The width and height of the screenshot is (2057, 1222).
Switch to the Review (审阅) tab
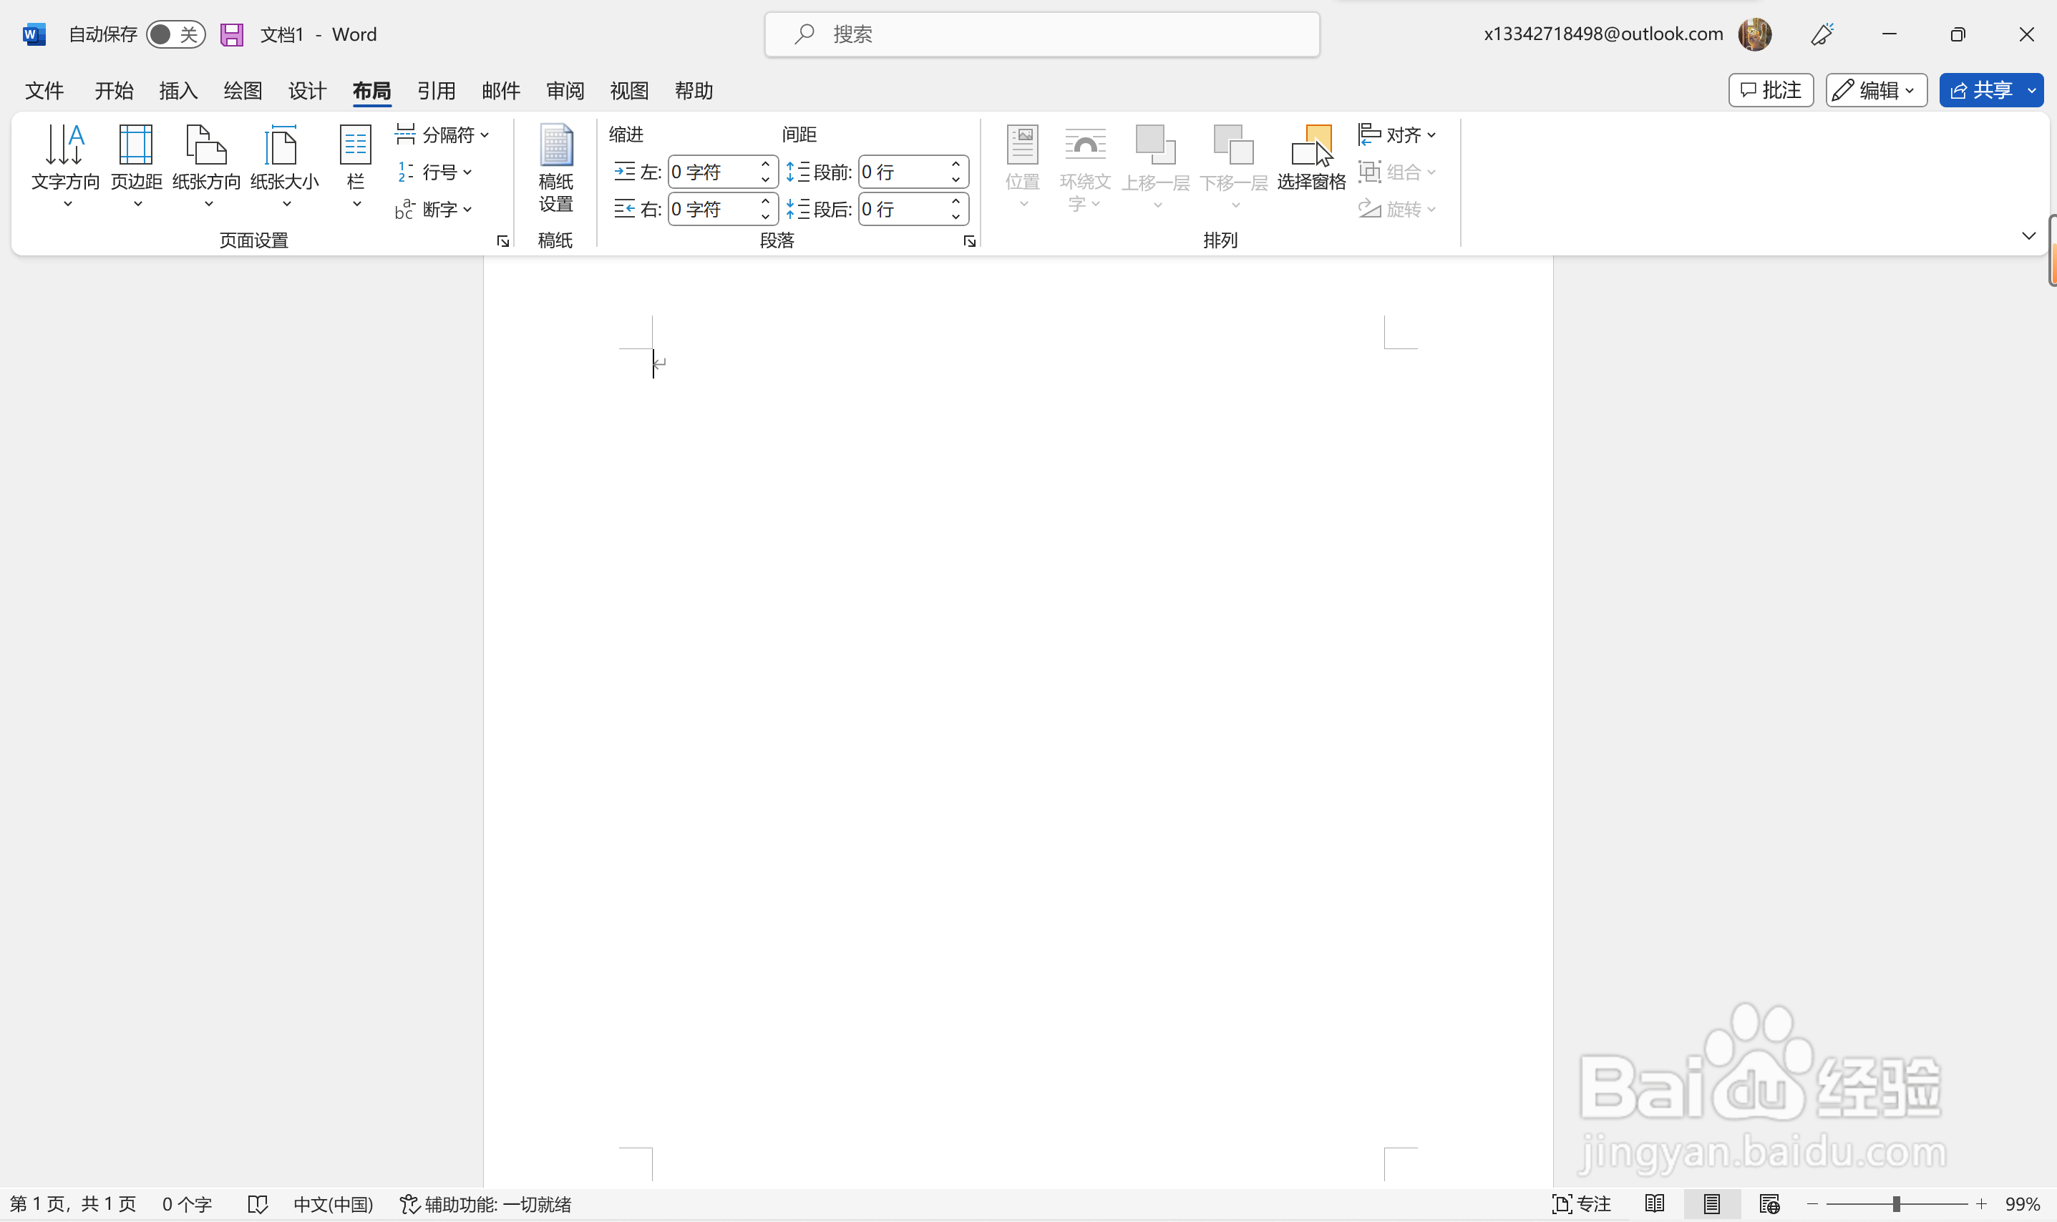(x=565, y=91)
